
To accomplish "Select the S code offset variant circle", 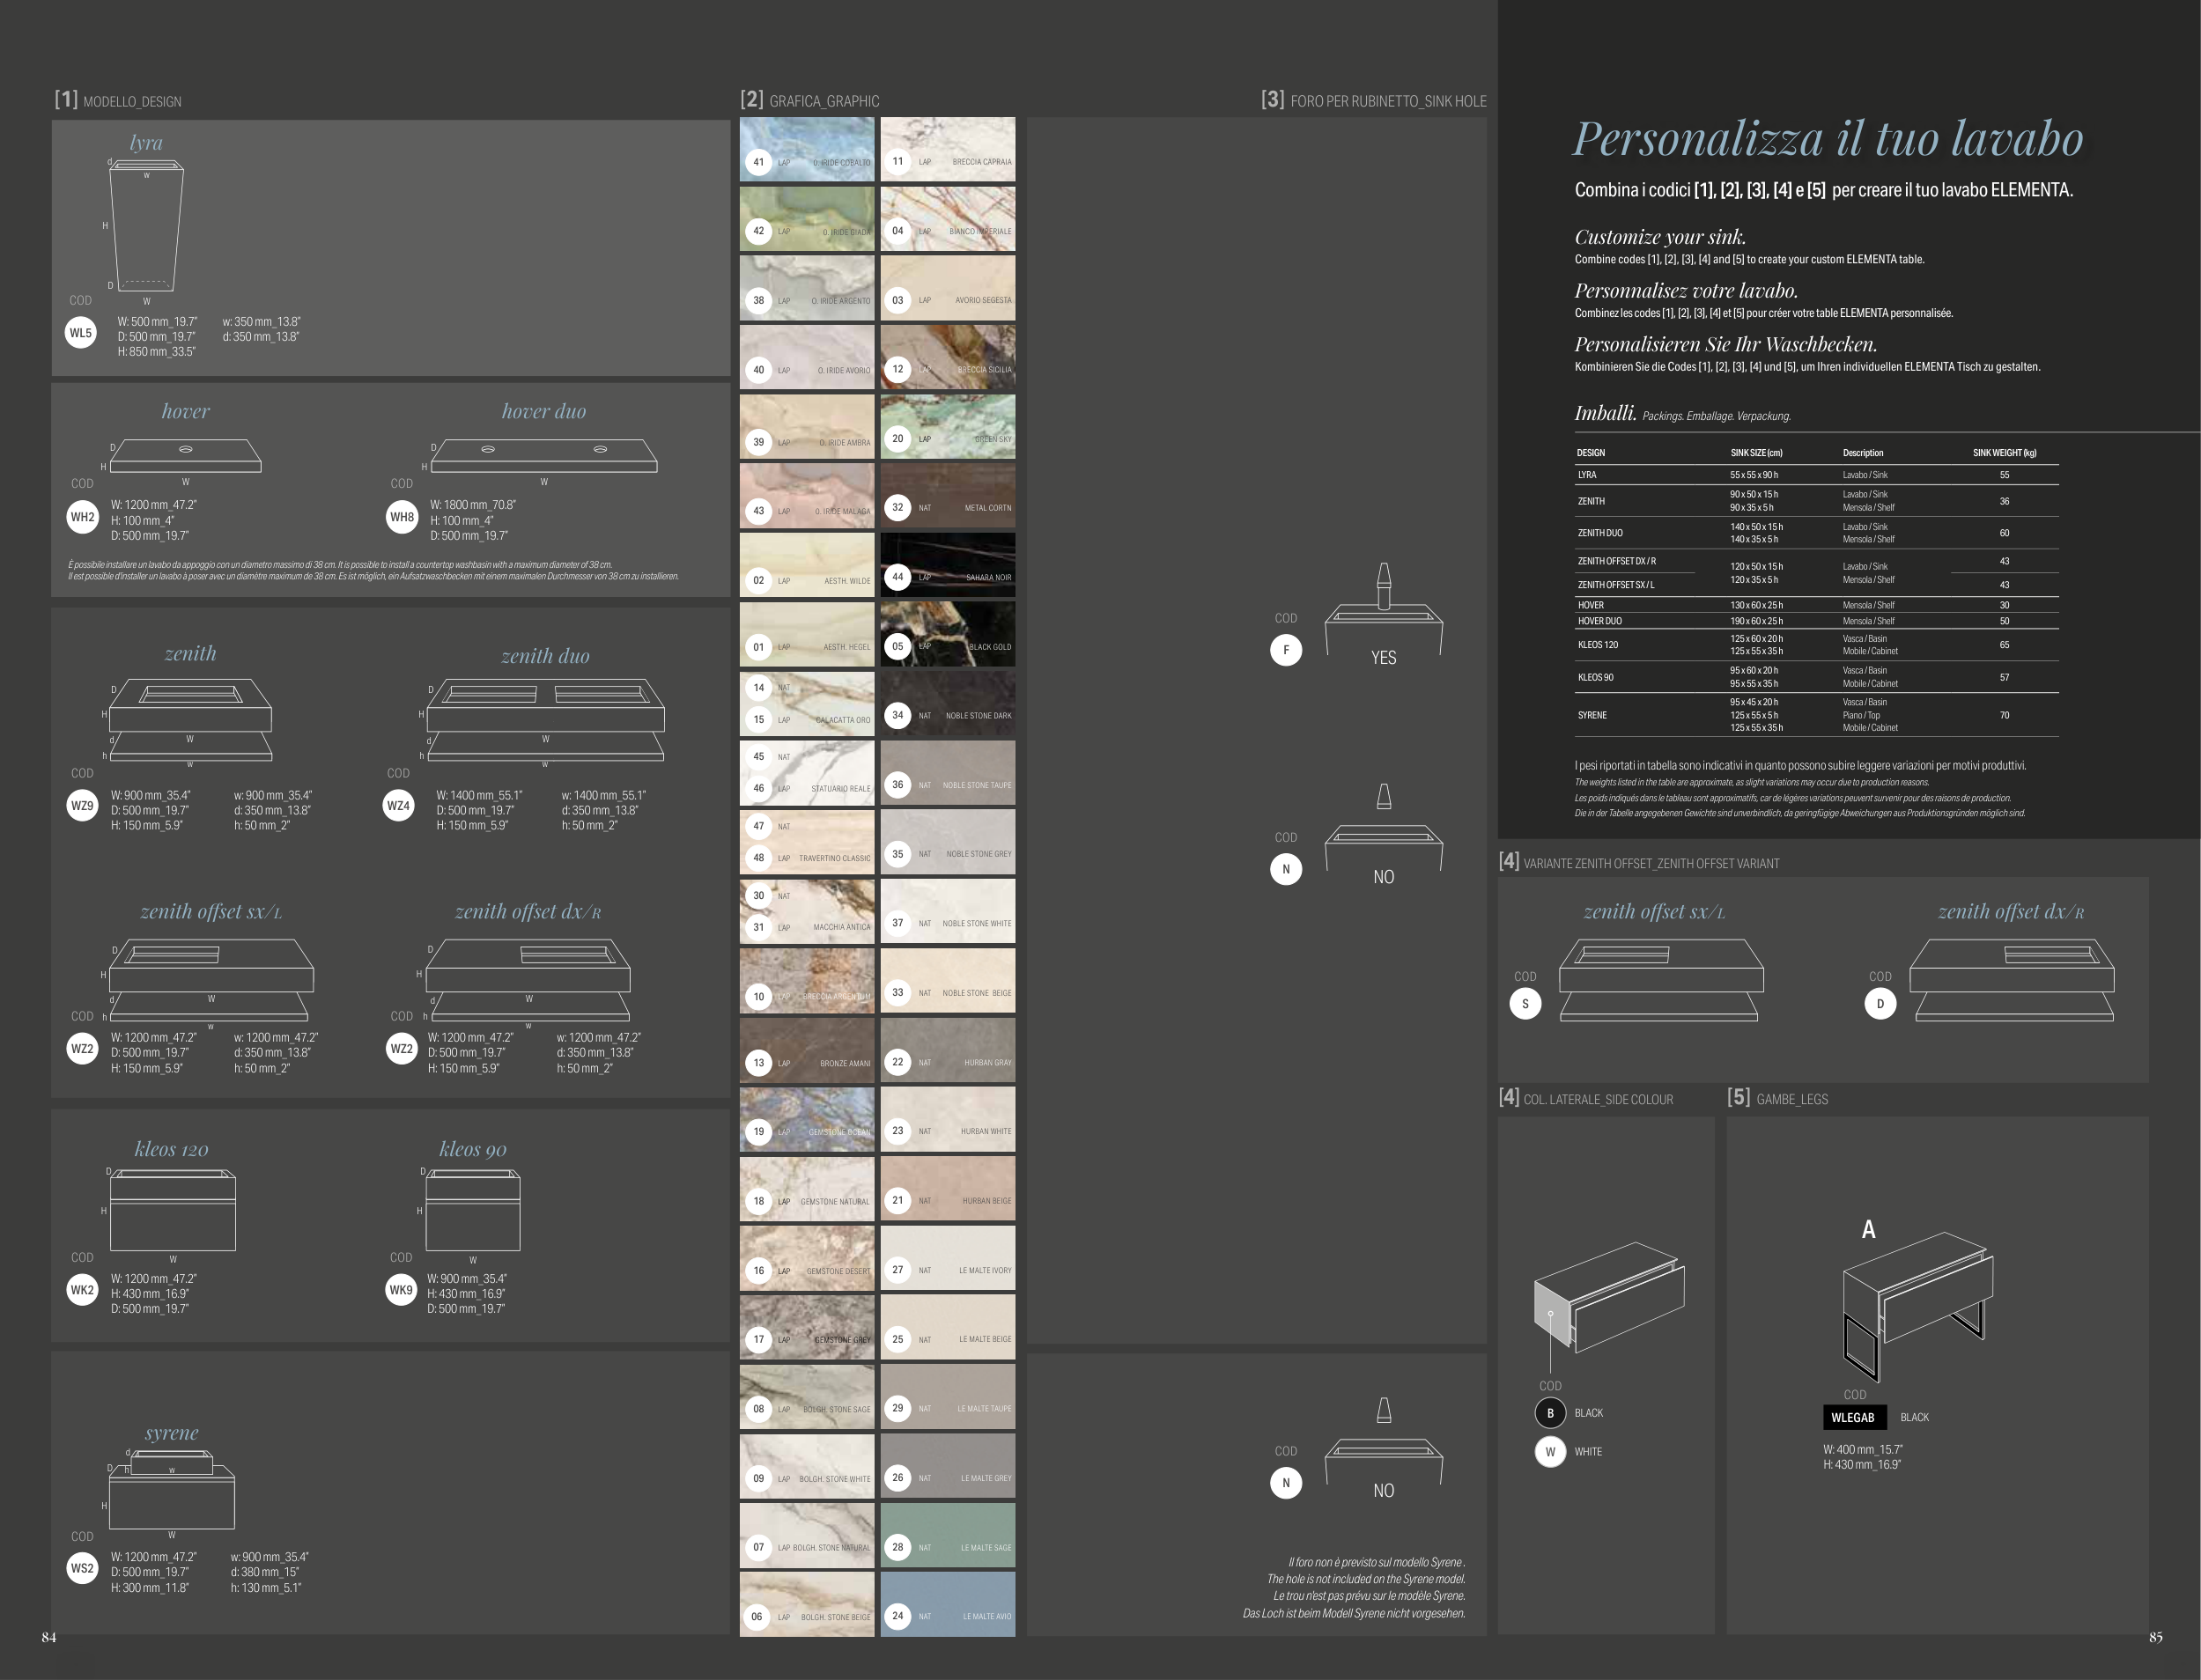I will coord(1525,1004).
